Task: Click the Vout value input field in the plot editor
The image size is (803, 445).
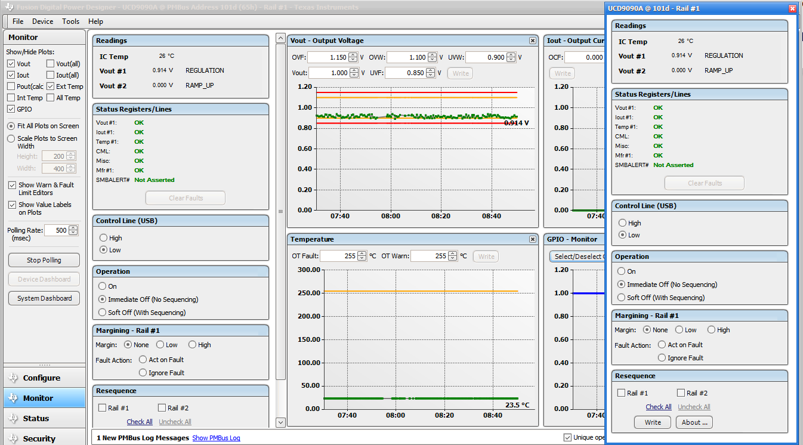Action: click(x=328, y=73)
